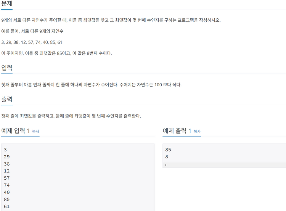Click the 입력 section heading

[x=7, y=68]
